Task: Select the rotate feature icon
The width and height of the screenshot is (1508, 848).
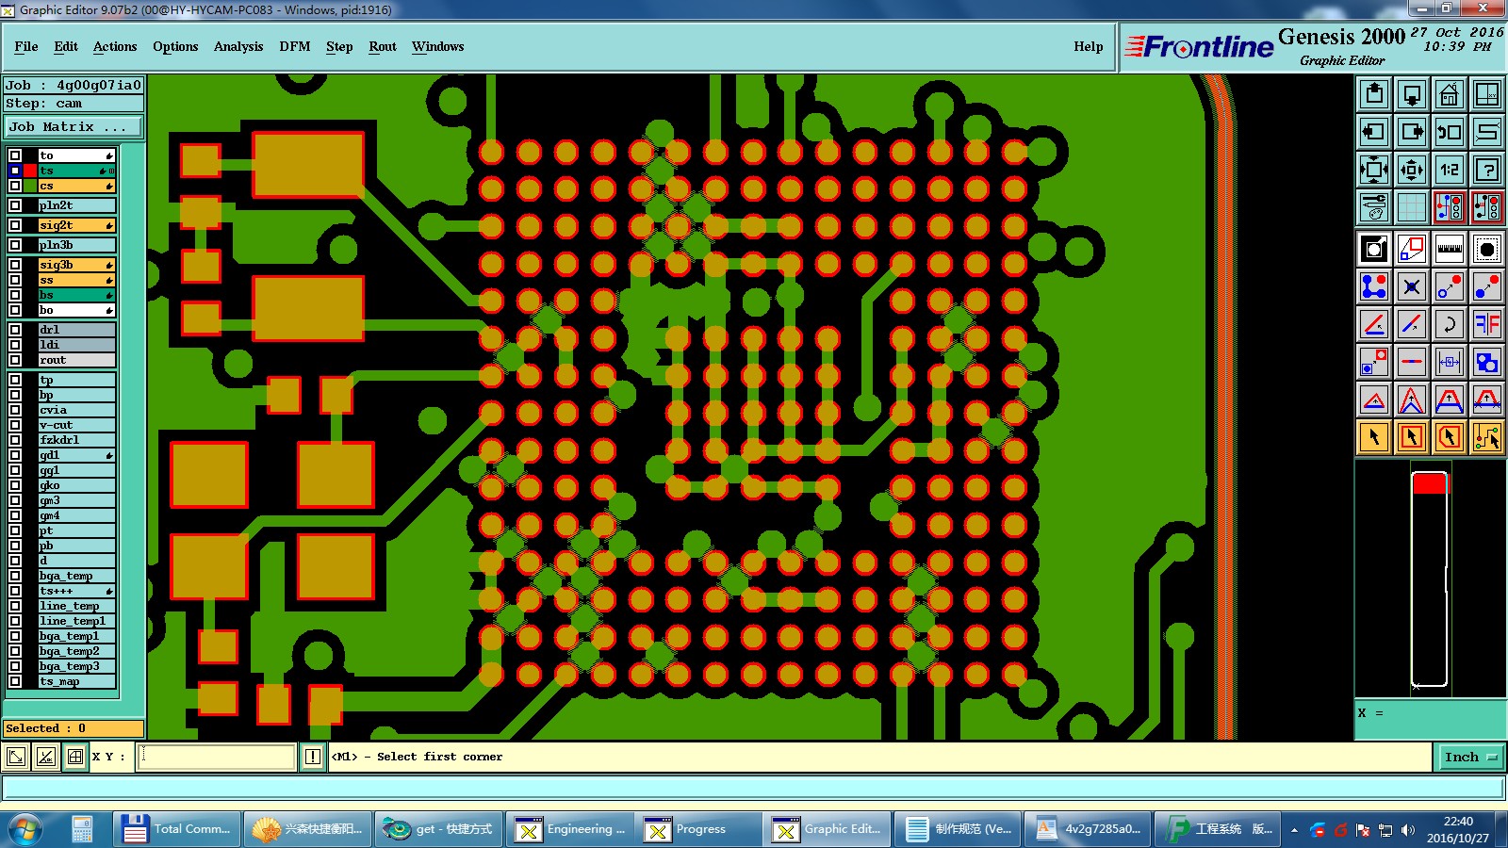Action: 1450,324
